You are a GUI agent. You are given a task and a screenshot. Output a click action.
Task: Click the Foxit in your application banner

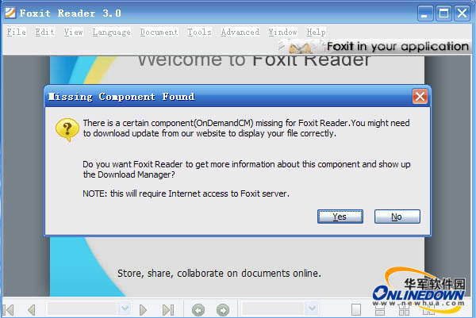pyautogui.click(x=374, y=47)
